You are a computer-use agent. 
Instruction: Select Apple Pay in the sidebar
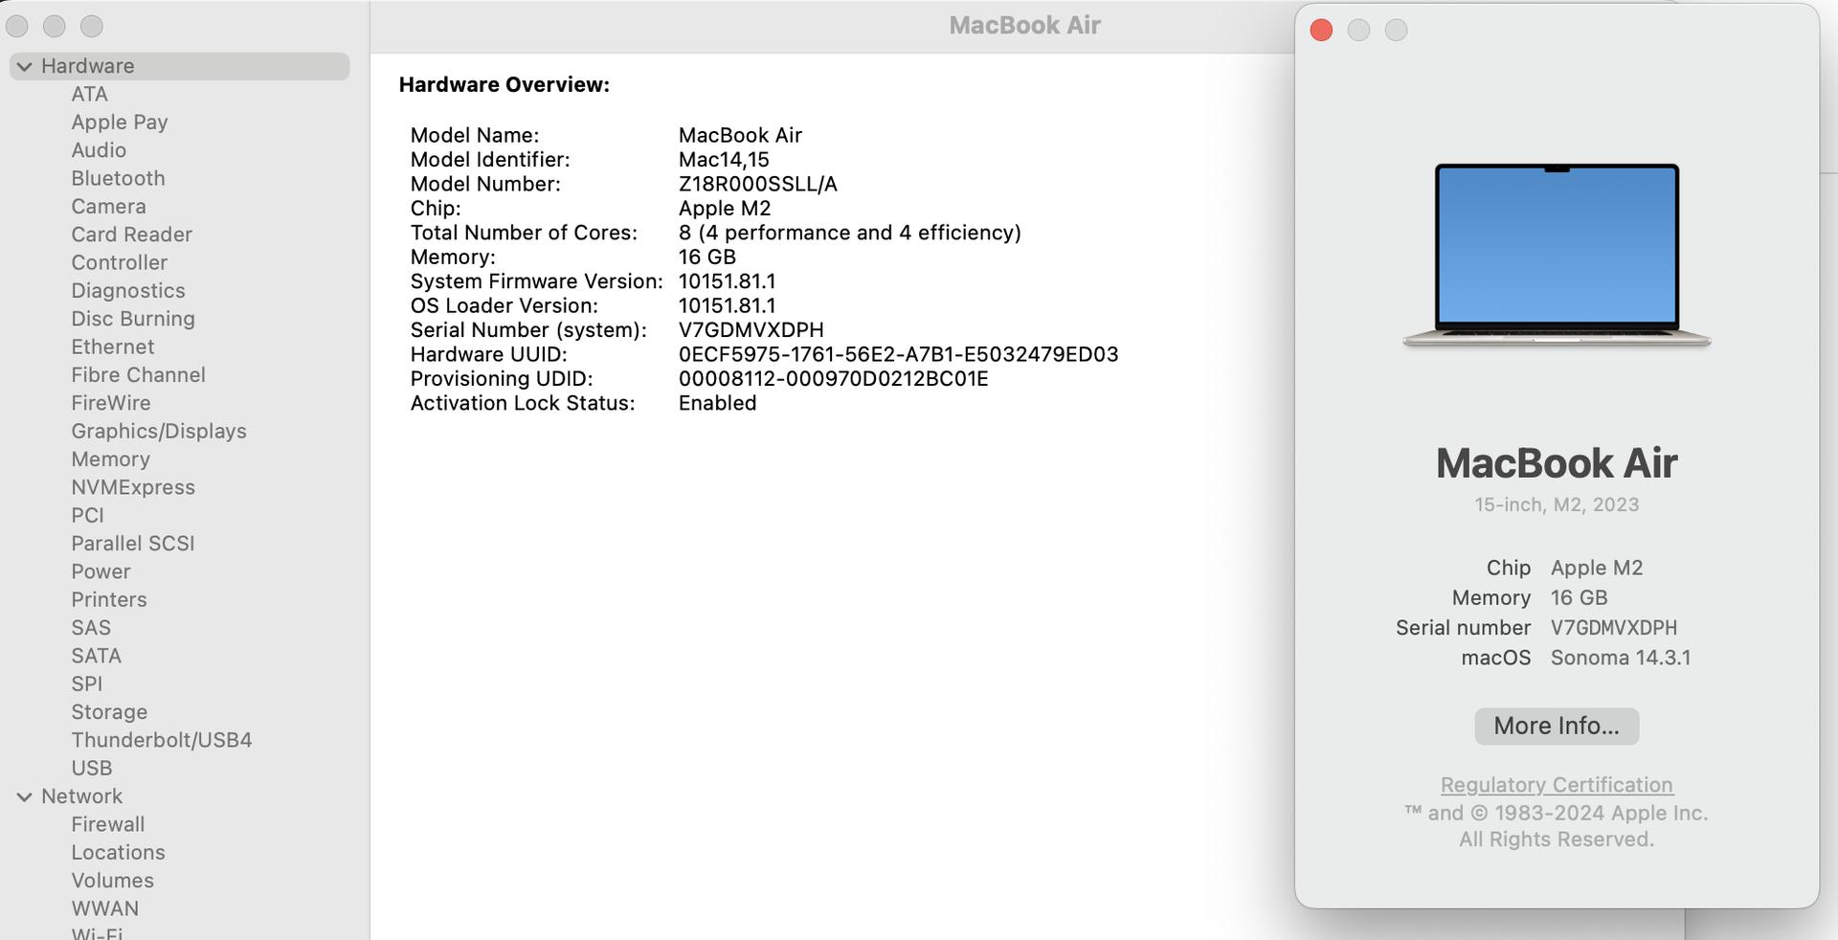pos(120,123)
